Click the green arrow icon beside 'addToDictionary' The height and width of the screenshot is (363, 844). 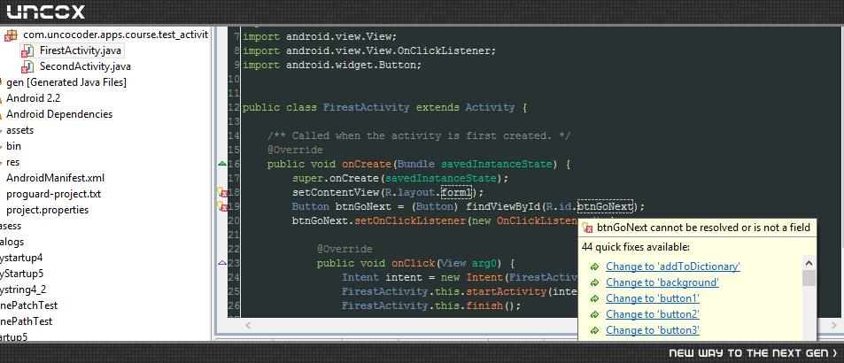[594, 266]
